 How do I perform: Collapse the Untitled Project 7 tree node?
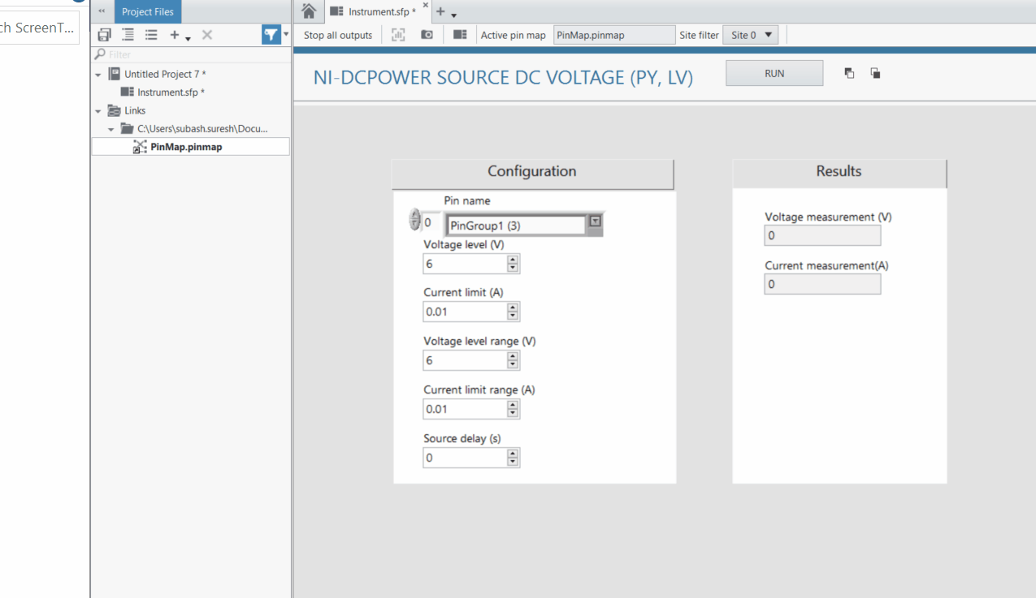point(98,75)
